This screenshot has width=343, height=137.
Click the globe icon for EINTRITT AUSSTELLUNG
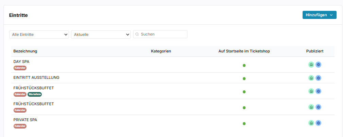318,78
